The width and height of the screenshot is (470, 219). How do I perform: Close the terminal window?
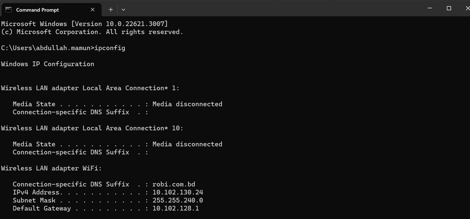[x=467, y=8]
